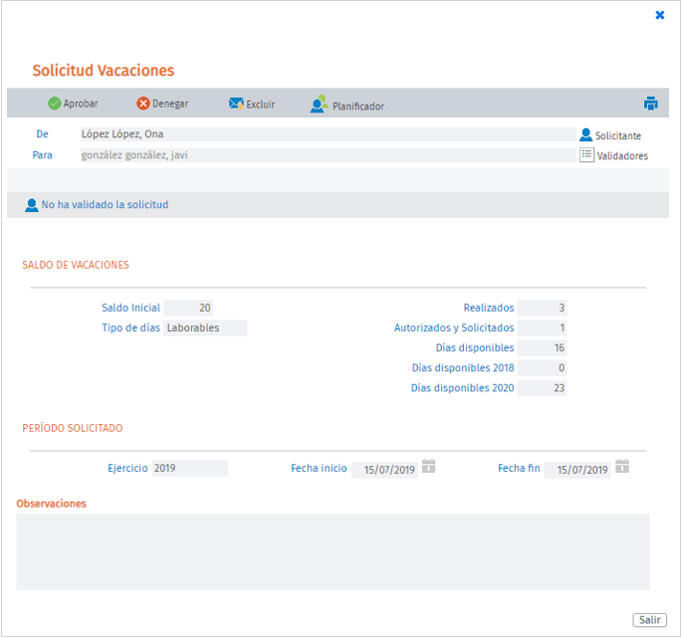Close the dialog with the blue X
The width and height of the screenshot is (681, 638).
(660, 15)
